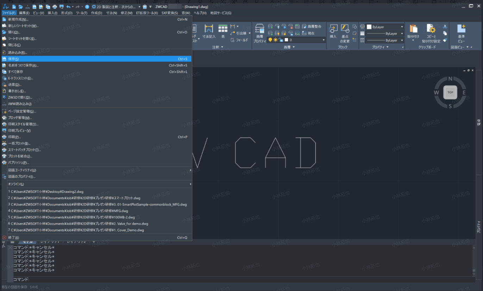Click the printer icon in quick access toolbar
The image size is (483, 291).
55,7
